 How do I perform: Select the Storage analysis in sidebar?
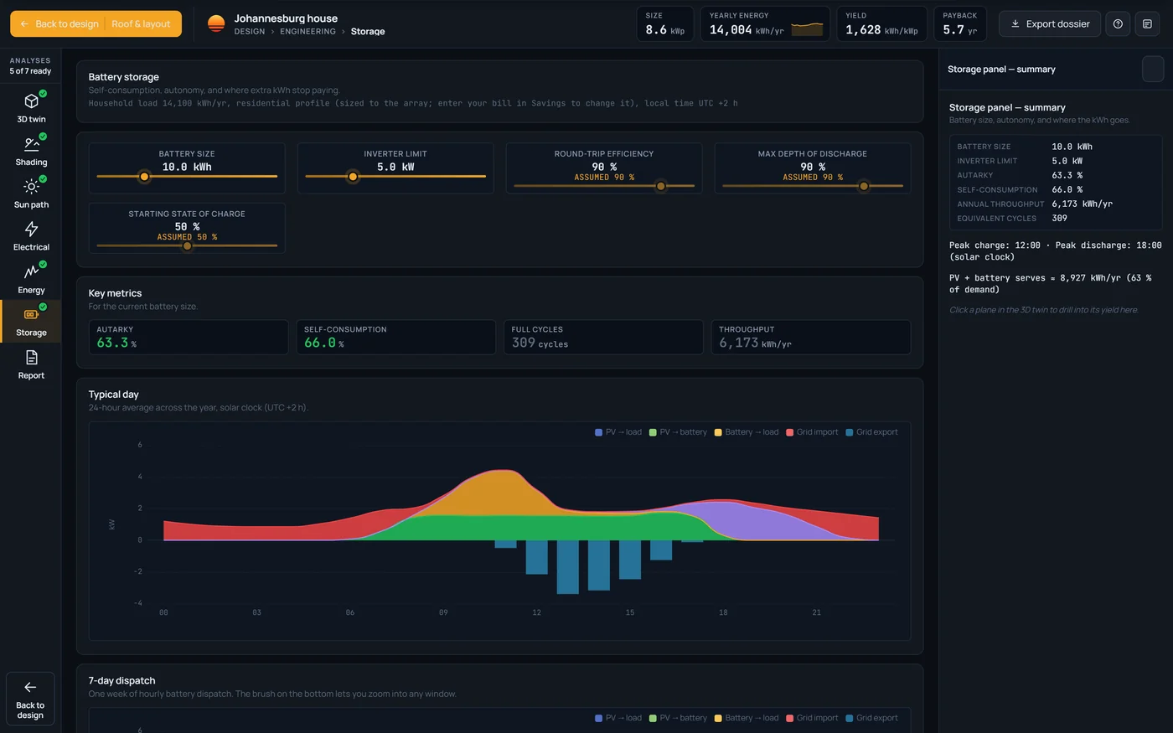click(31, 322)
